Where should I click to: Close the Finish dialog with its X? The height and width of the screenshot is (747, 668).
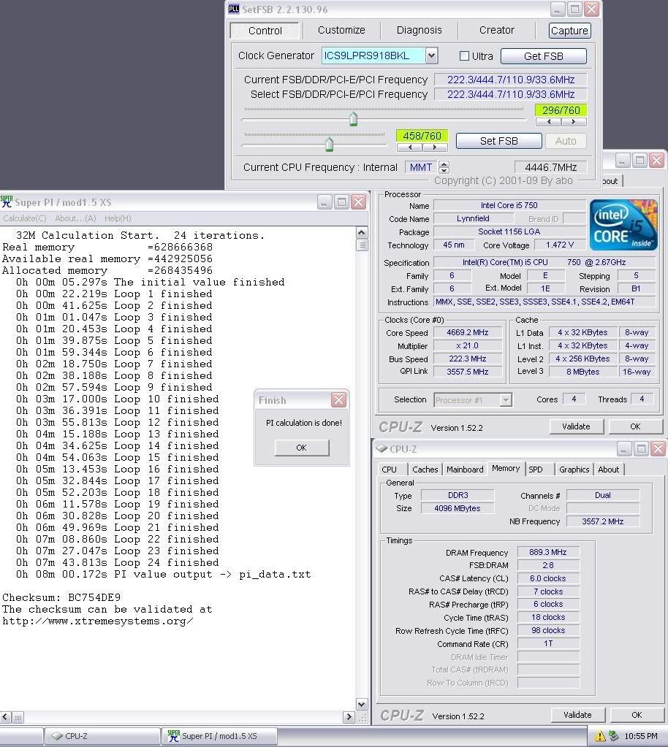(x=338, y=399)
